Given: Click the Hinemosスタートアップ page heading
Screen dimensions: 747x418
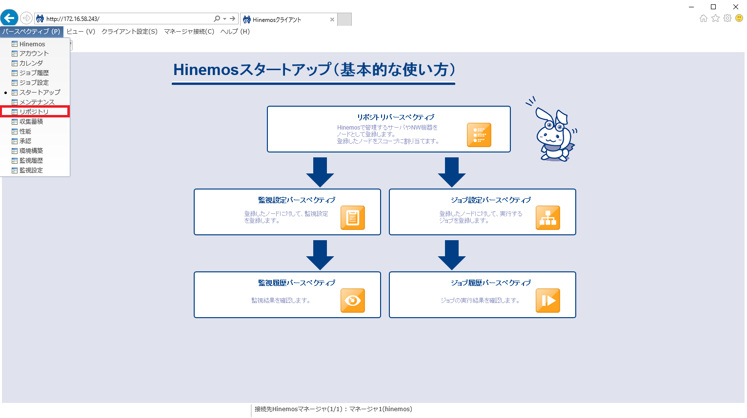Looking at the screenshot, I should (x=314, y=70).
